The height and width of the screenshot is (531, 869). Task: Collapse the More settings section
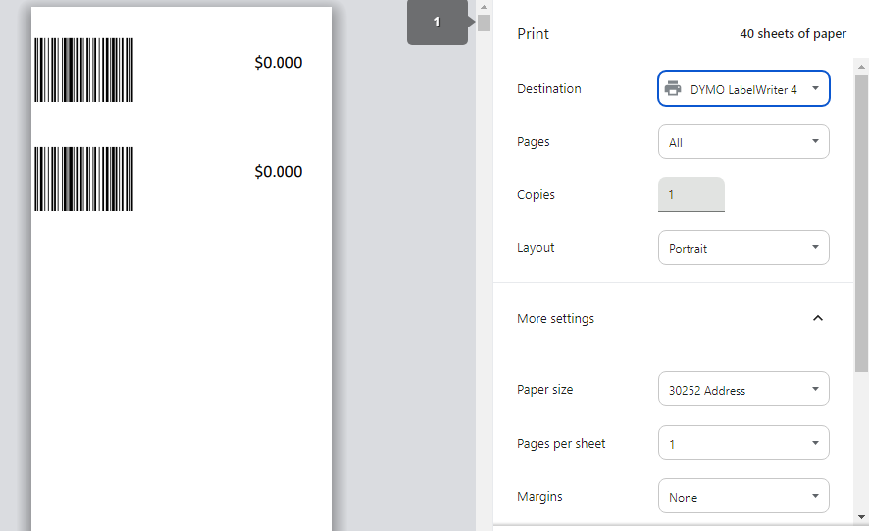tap(817, 318)
